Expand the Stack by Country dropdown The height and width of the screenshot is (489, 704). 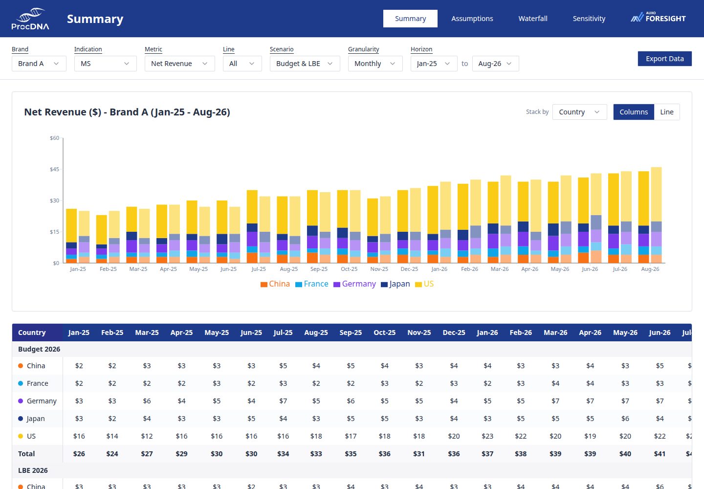(580, 112)
